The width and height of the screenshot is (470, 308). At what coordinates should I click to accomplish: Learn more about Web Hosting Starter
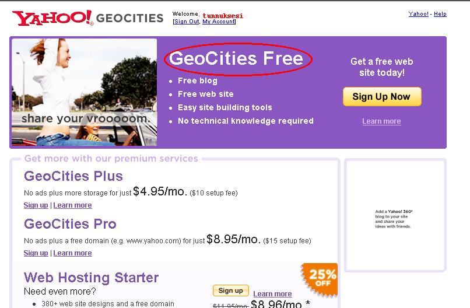(272, 294)
